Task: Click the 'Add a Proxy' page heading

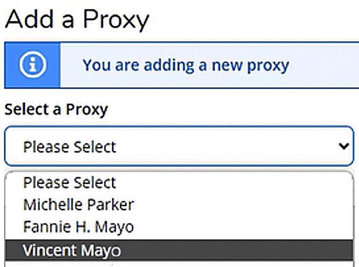Action: [x=77, y=20]
